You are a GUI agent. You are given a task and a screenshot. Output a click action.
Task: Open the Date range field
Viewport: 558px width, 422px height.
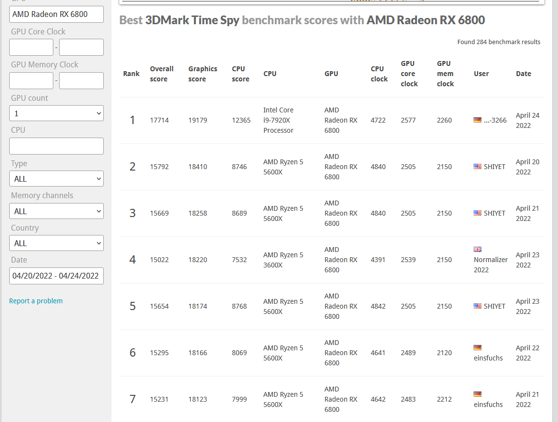pos(56,276)
